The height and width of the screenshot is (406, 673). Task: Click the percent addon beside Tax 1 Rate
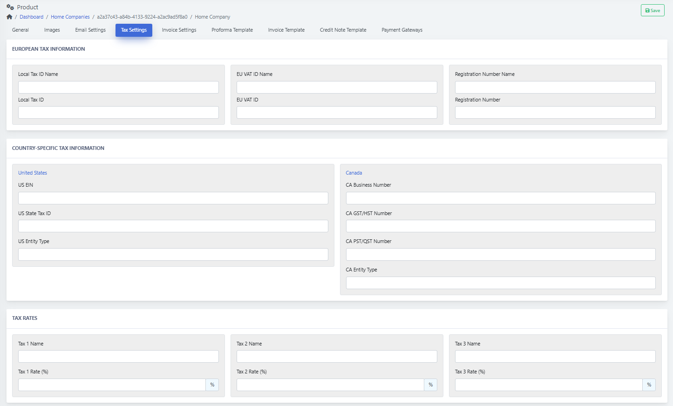click(x=212, y=385)
